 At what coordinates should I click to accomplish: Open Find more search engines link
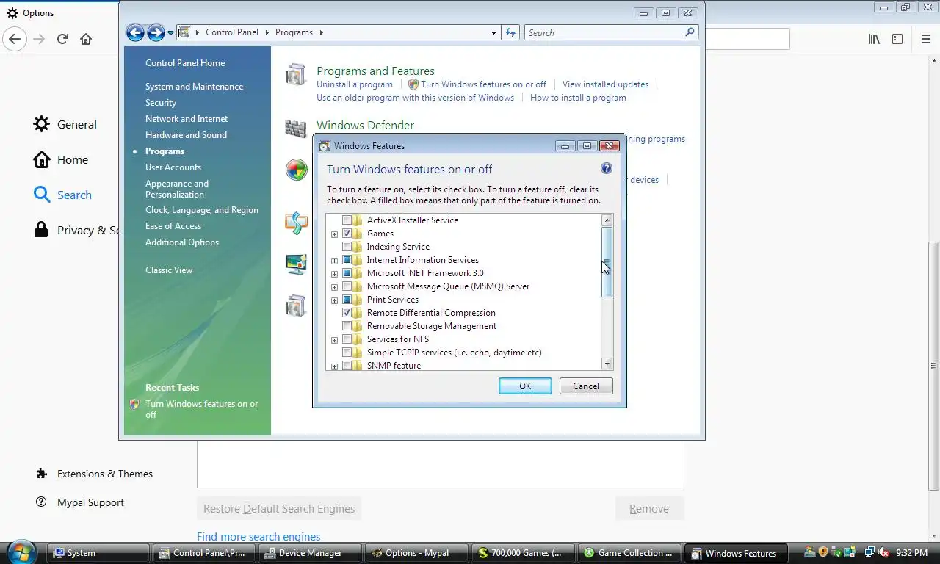[x=258, y=537]
